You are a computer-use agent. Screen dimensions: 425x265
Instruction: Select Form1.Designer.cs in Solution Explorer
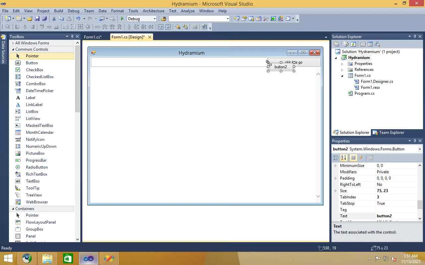click(x=377, y=81)
